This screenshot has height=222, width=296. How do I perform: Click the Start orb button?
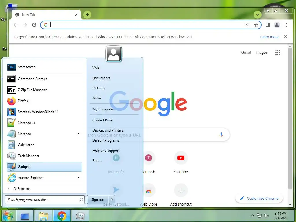8,216
